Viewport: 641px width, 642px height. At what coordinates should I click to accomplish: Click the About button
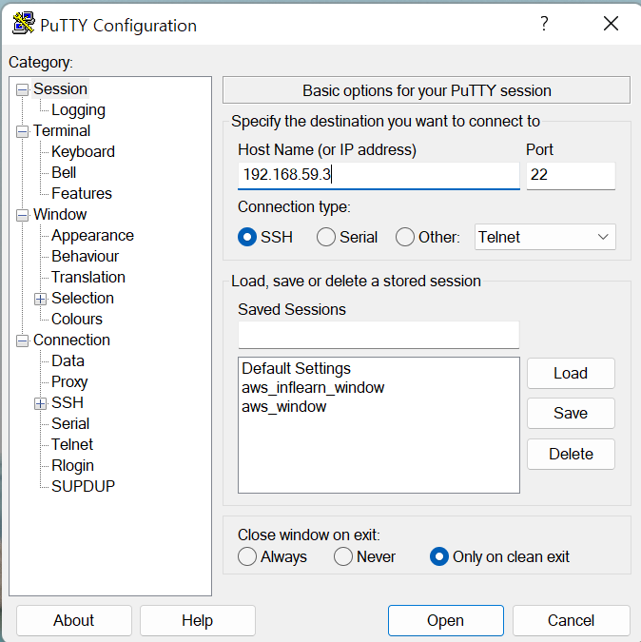tap(74, 621)
